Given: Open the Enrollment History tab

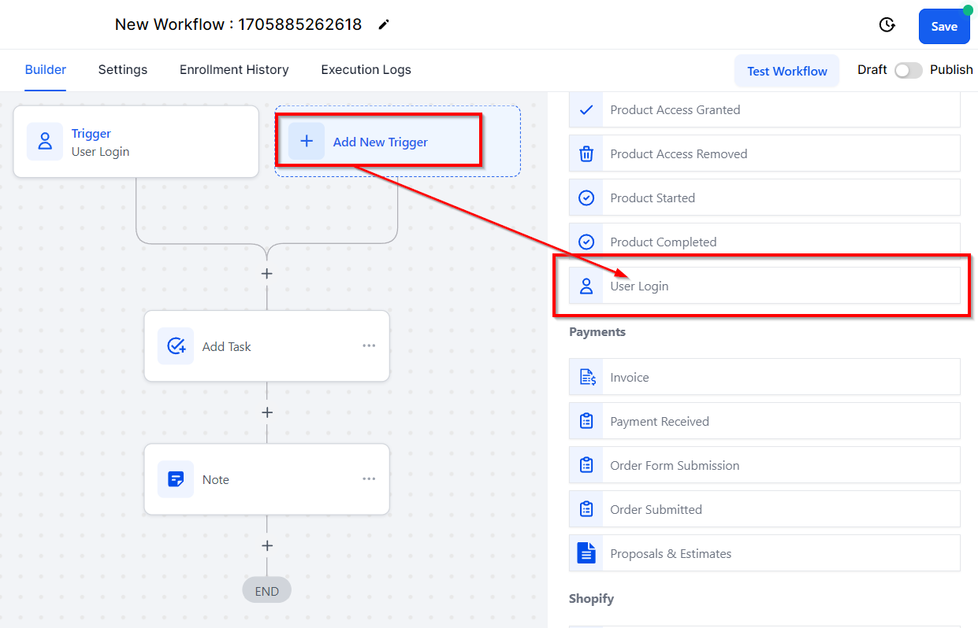Looking at the screenshot, I should coord(234,69).
